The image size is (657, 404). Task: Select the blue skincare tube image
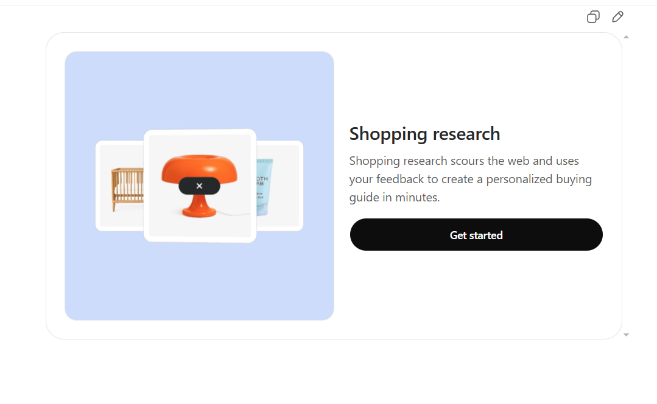coord(265,187)
